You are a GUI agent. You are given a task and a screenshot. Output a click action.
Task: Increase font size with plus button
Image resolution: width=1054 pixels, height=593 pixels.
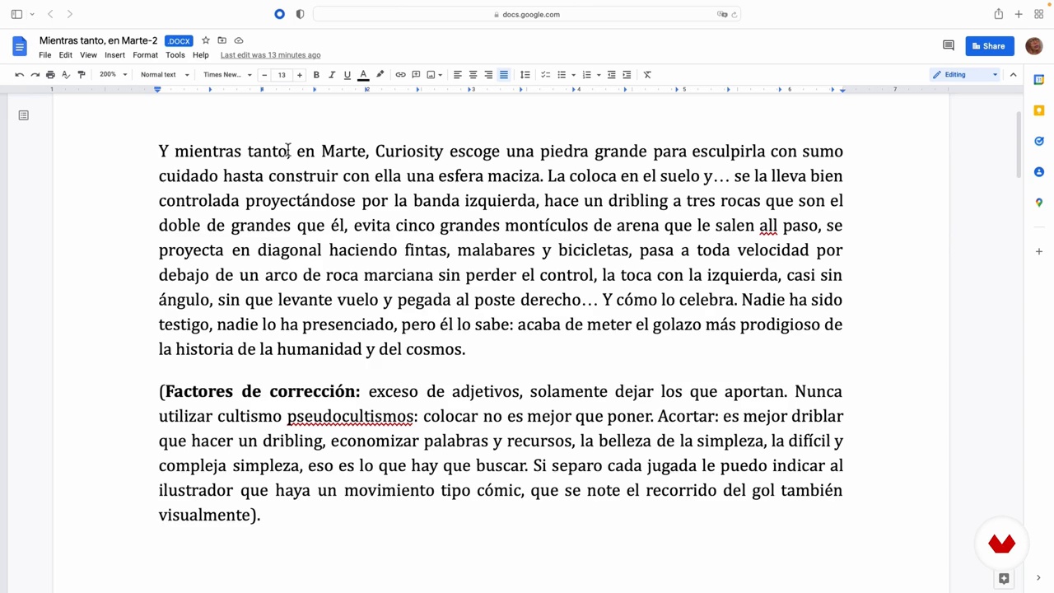[299, 75]
